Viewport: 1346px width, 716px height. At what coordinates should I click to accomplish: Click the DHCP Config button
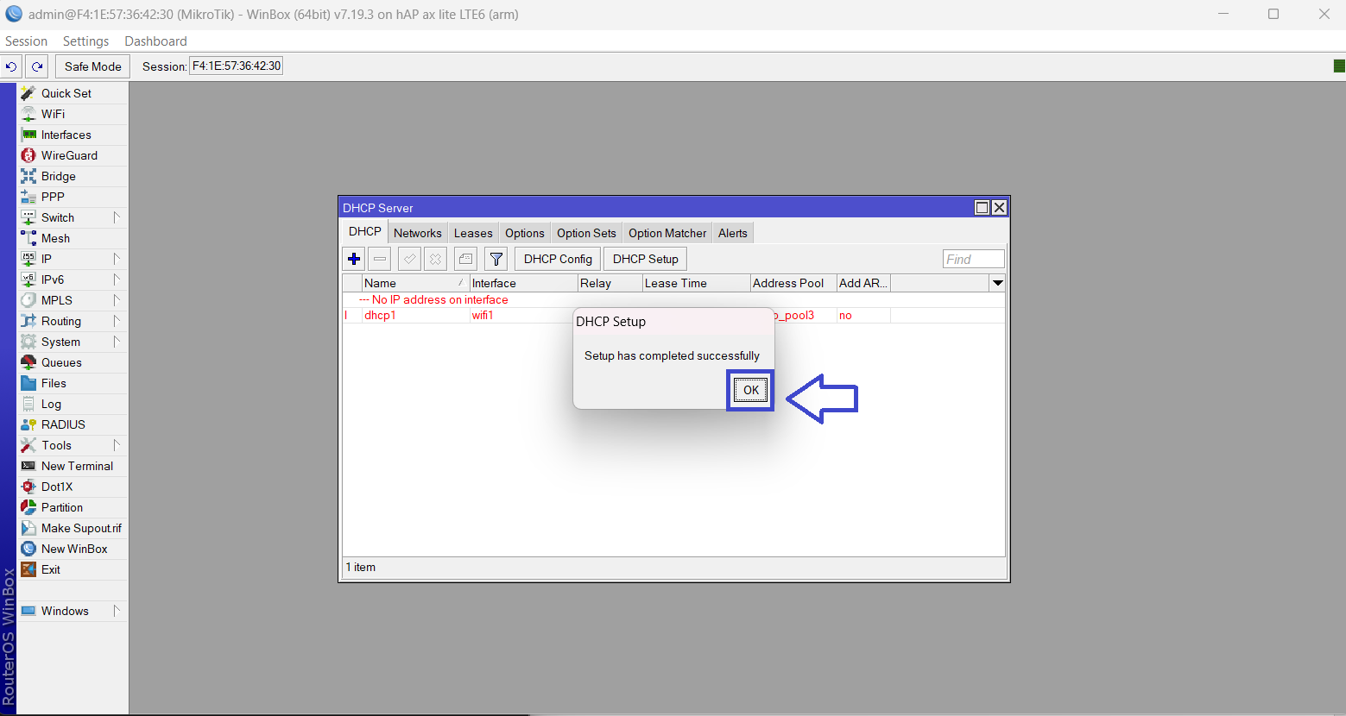pos(558,259)
